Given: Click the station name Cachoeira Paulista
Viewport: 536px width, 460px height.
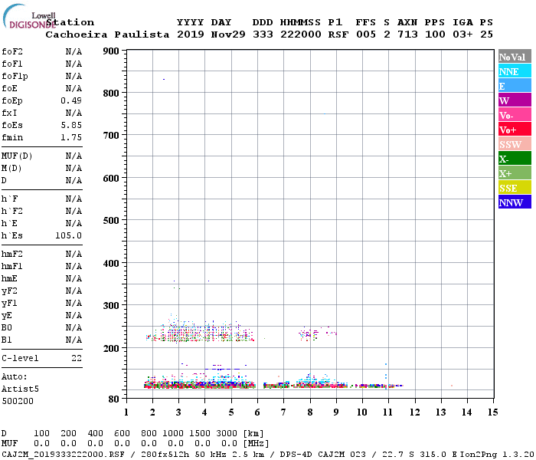Looking at the screenshot, I should pyautogui.click(x=107, y=34).
